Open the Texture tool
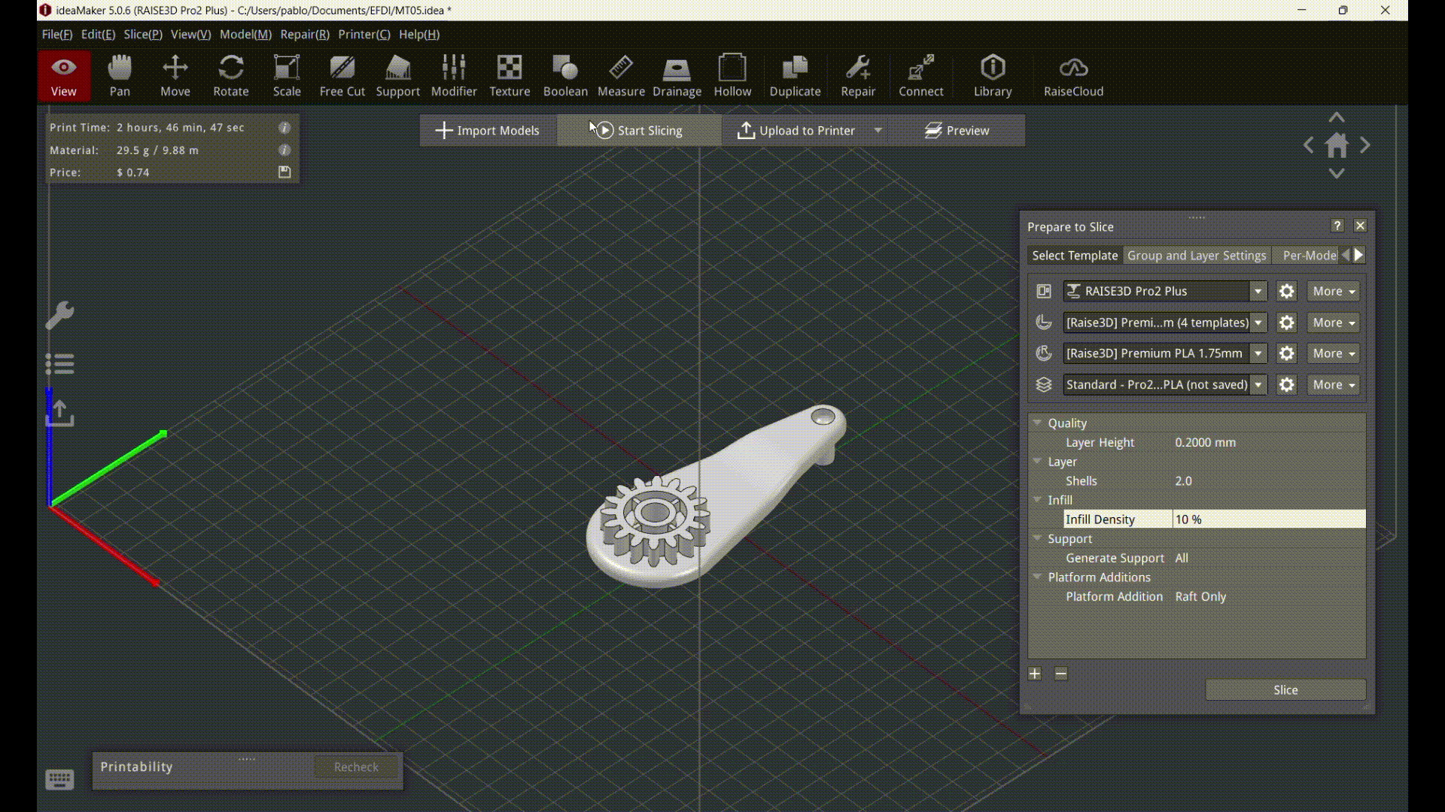The image size is (1445, 812). point(510,75)
